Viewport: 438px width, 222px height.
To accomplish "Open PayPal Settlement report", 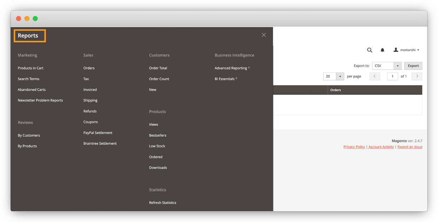I will (98, 133).
